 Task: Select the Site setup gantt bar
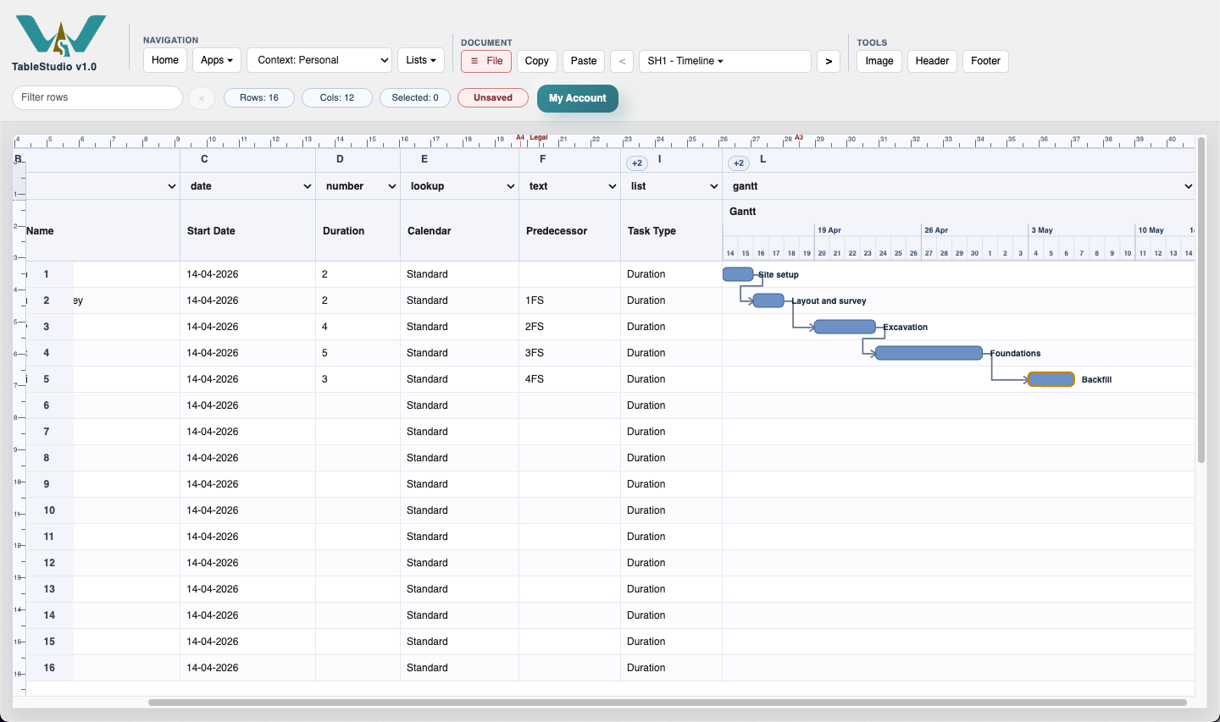tap(738, 274)
